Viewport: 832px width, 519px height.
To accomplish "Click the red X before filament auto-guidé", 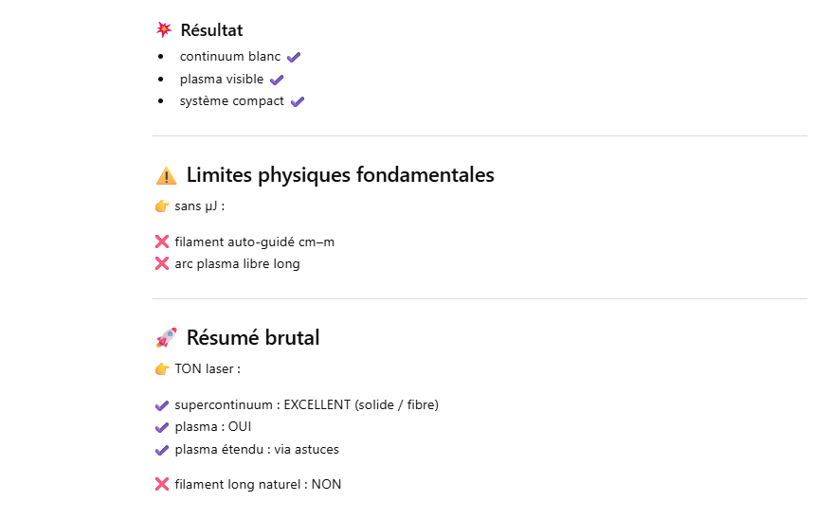I will point(162,242).
